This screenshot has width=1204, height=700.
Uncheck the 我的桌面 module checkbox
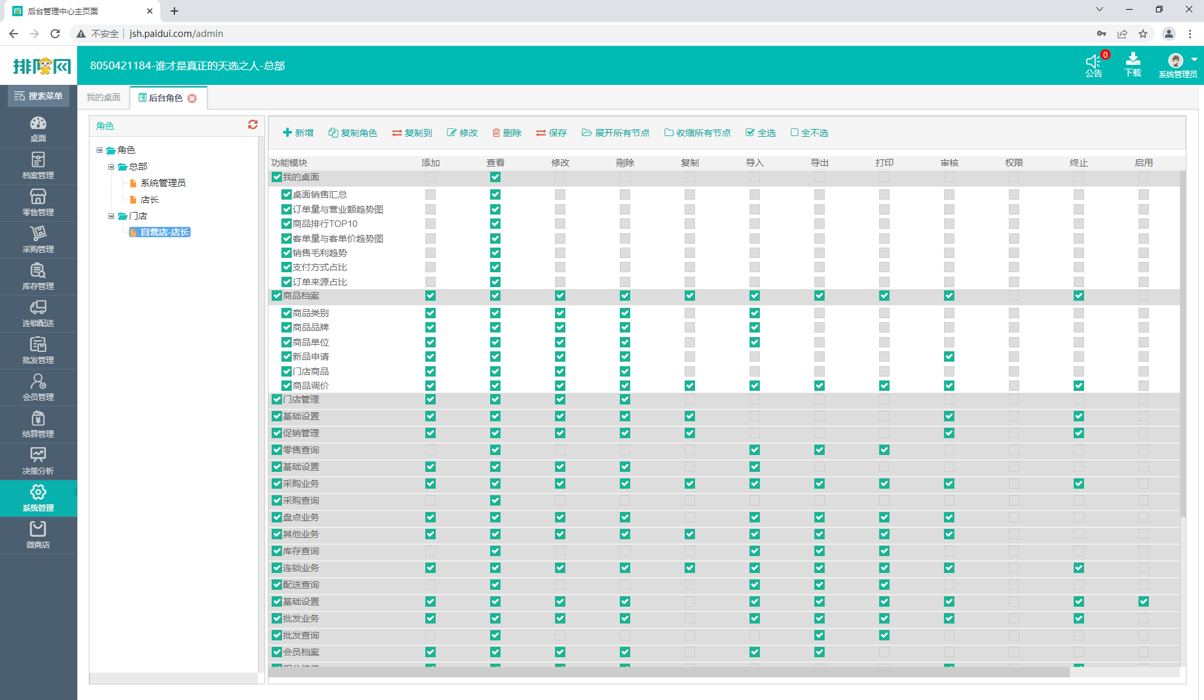click(277, 177)
